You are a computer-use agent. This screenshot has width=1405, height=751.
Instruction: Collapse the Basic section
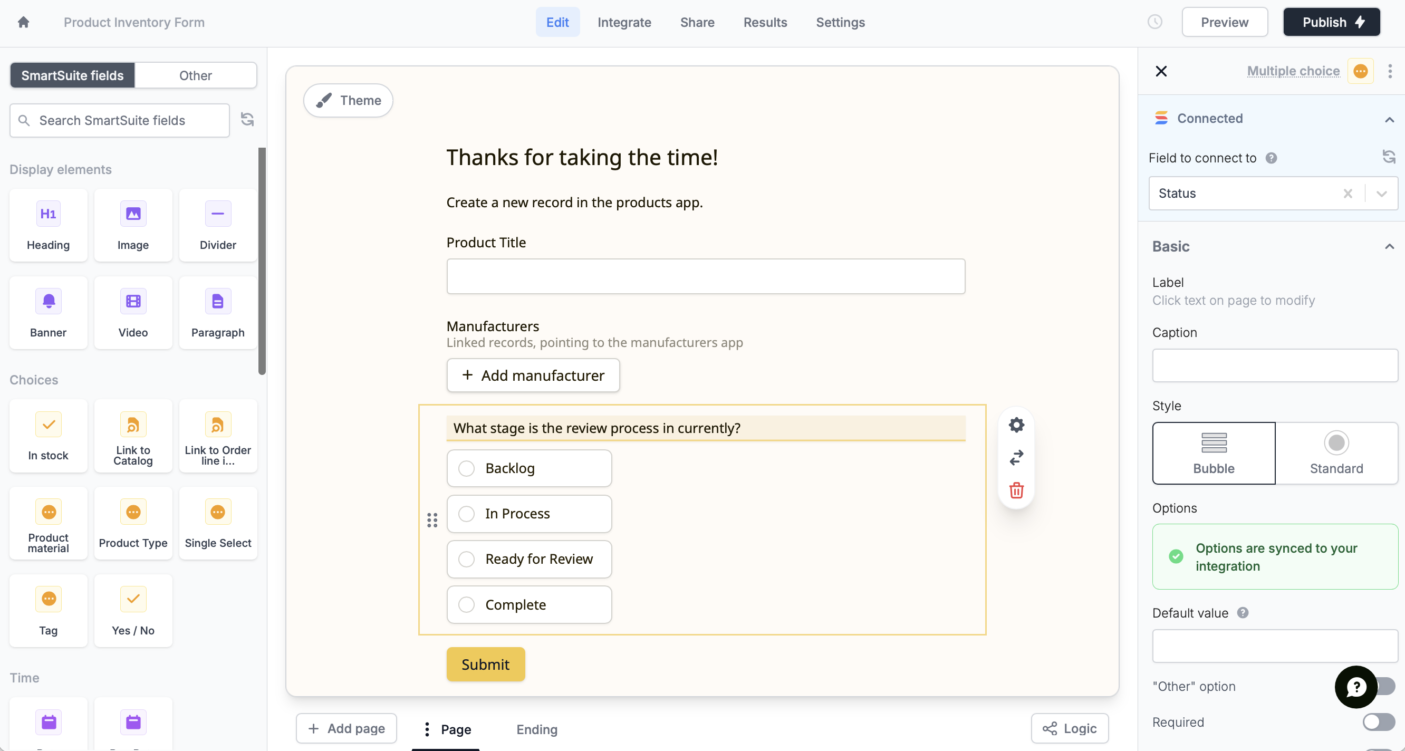tap(1390, 246)
